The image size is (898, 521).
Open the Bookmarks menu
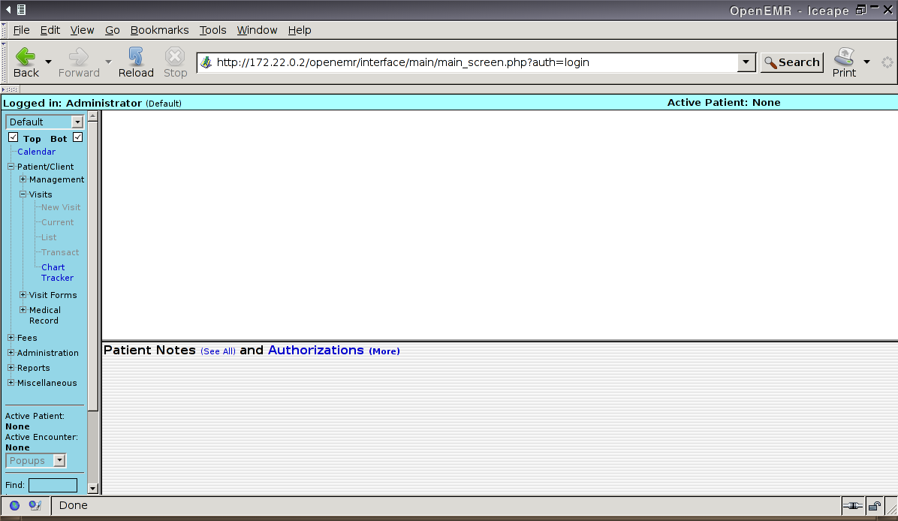(x=159, y=30)
